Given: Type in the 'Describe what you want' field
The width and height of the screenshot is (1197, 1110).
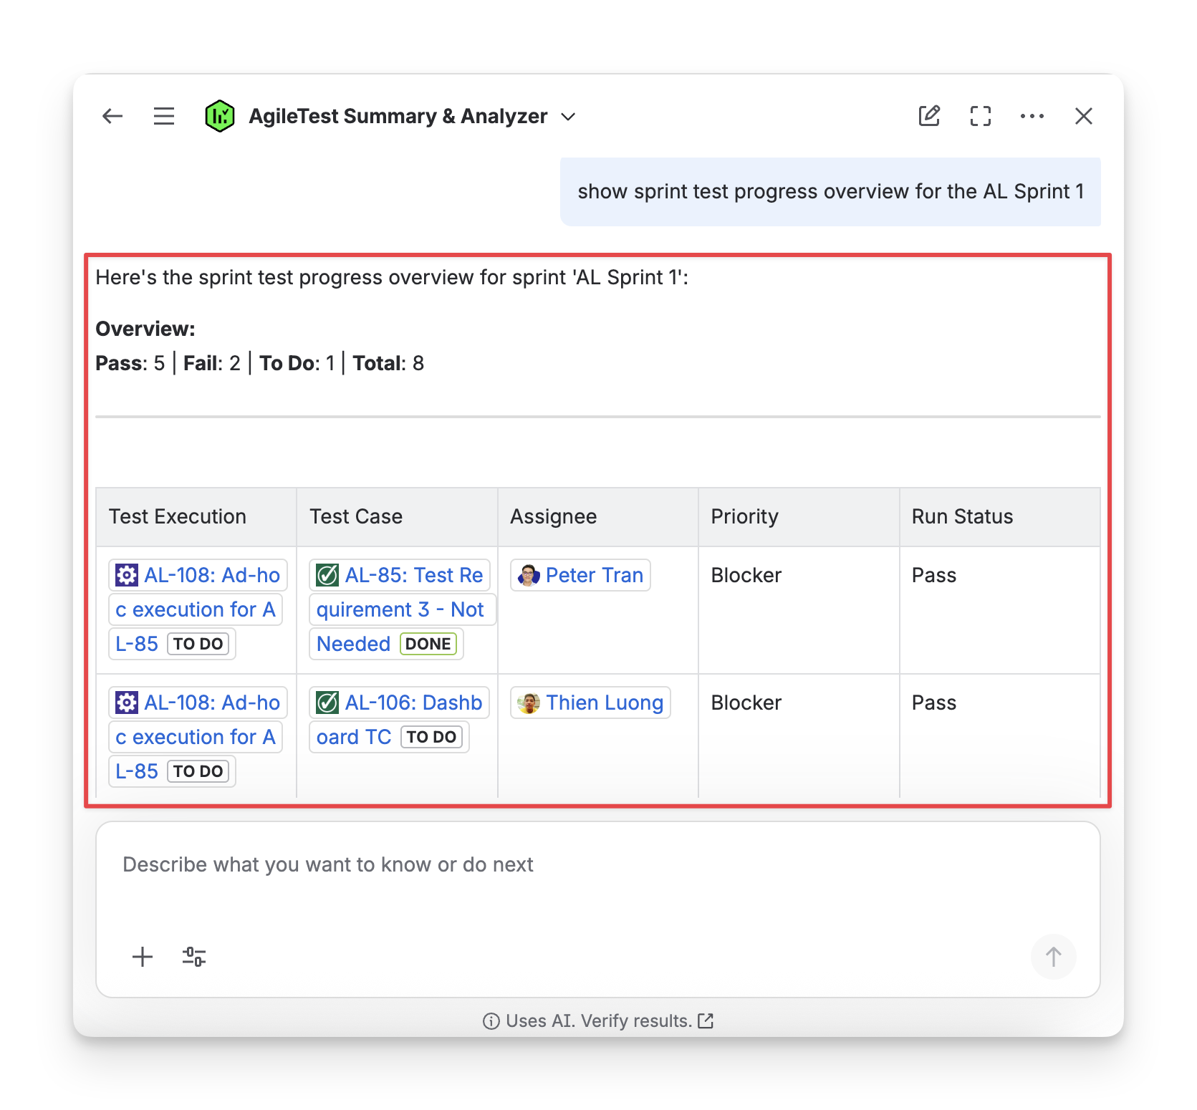Looking at the screenshot, I should point(597,865).
